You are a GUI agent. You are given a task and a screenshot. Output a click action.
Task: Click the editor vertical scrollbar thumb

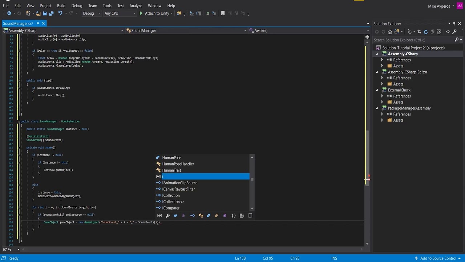click(x=367, y=158)
